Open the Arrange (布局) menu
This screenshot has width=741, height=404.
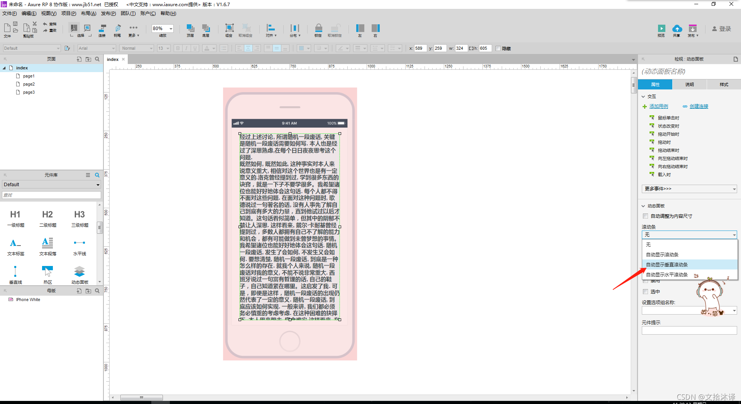click(88, 13)
